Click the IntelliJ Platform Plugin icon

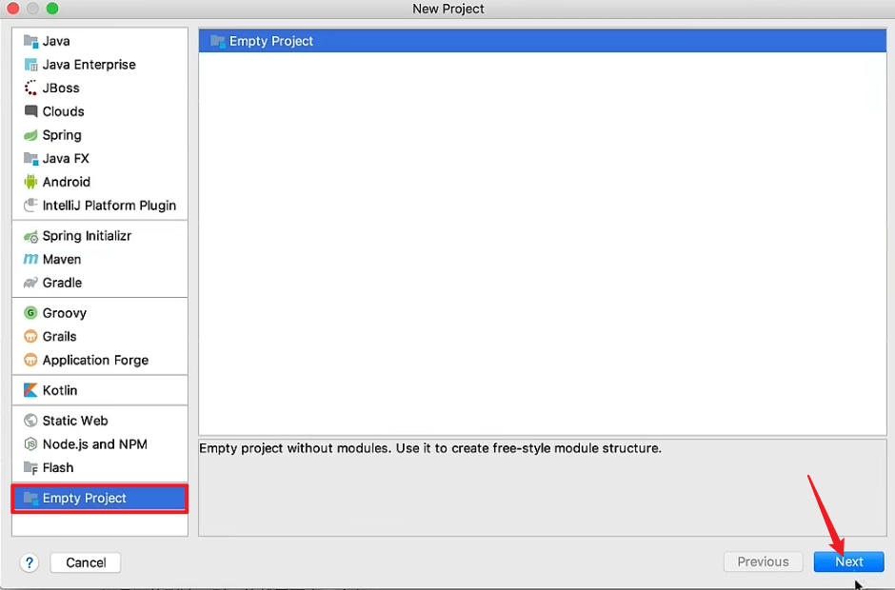point(30,206)
